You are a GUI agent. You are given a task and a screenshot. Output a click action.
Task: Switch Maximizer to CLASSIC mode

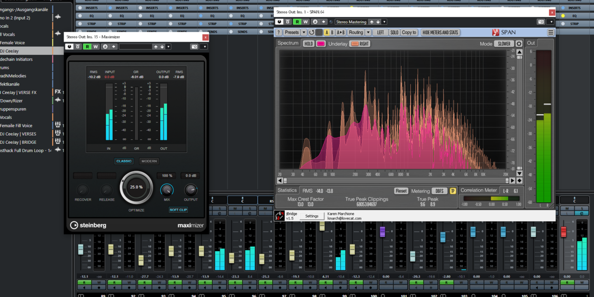tap(124, 161)
